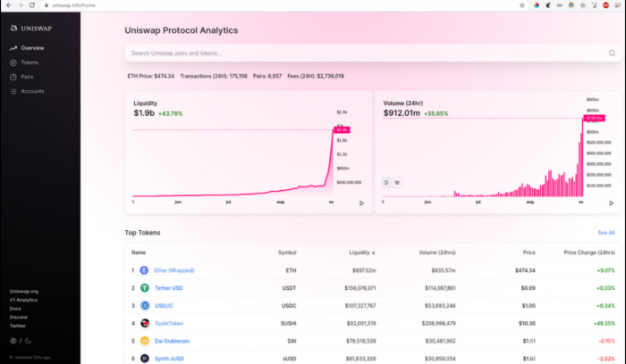Open the red ABP extension icon
The width and height of the screenshot is (626, 364).
605,5
